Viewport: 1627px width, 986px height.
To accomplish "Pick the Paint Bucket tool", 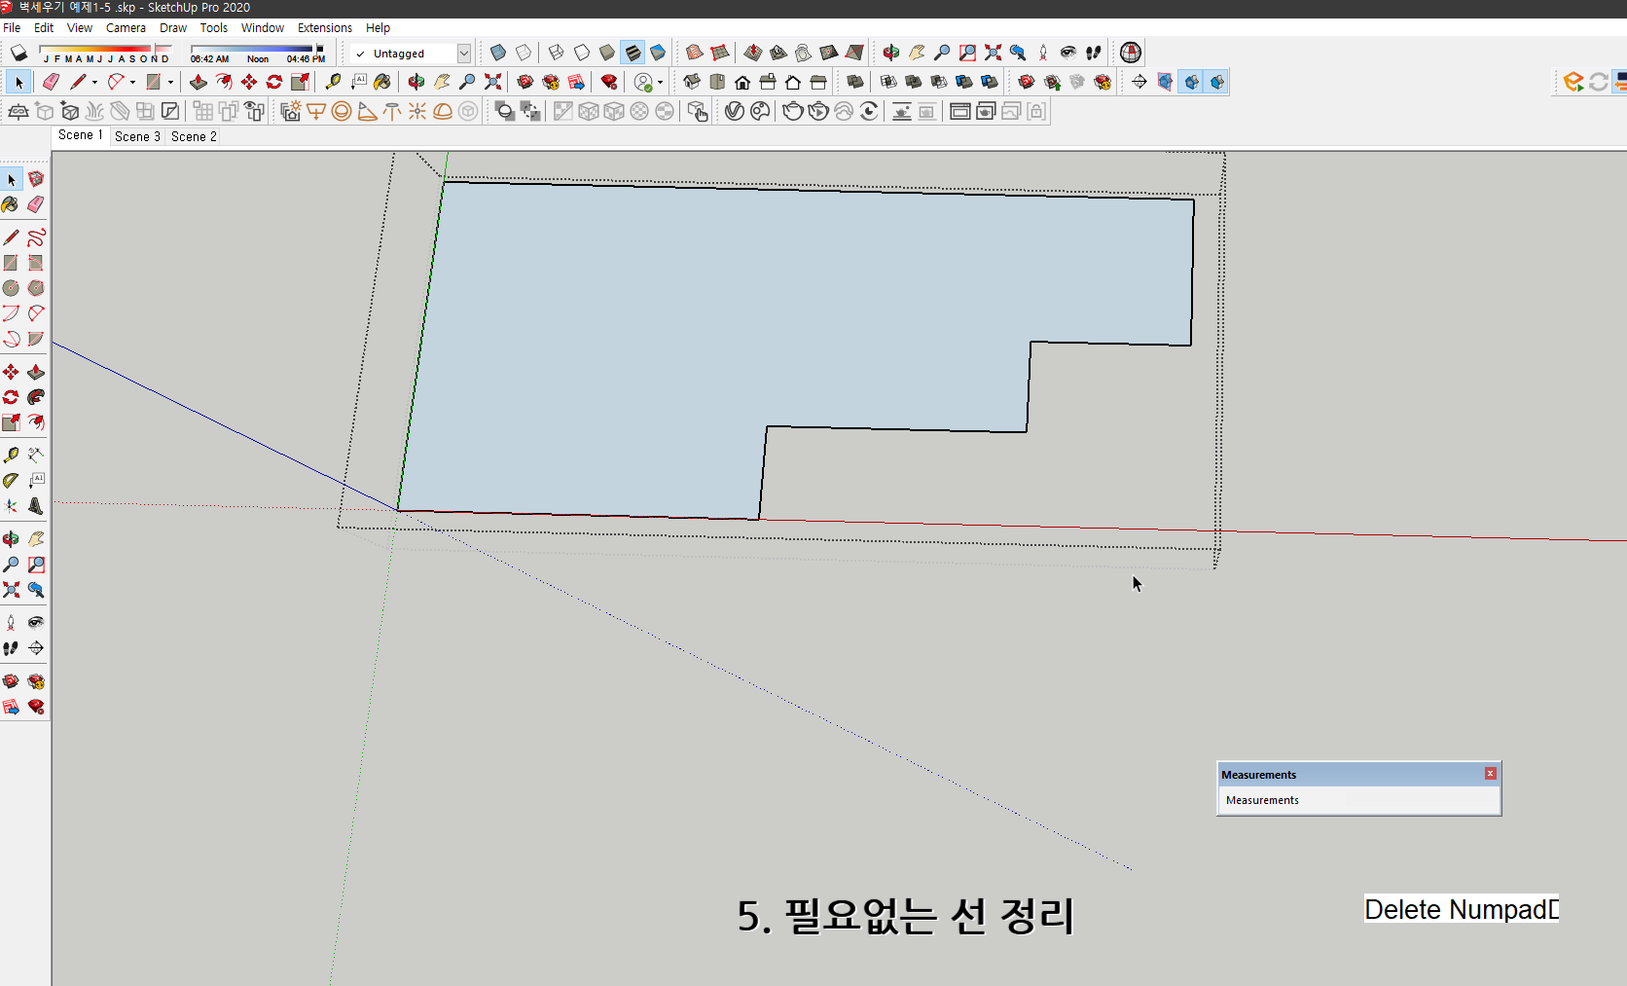I will coord(381,82).
